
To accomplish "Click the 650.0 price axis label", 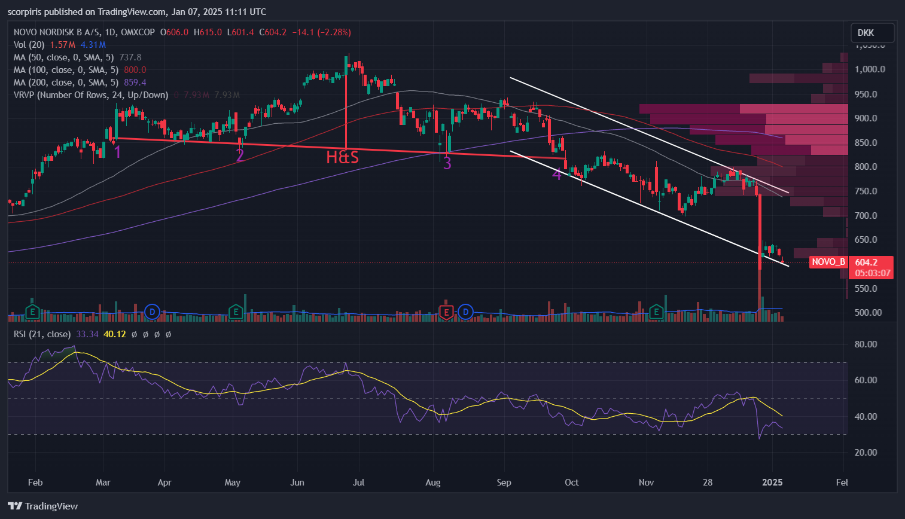I will pos(866,240).
